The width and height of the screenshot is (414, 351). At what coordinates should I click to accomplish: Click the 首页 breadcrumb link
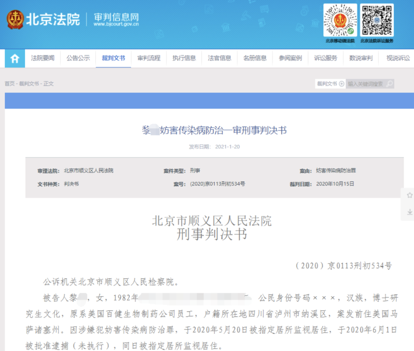tap(10, 84)
